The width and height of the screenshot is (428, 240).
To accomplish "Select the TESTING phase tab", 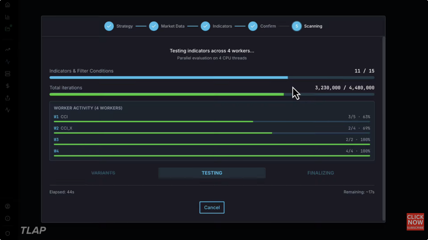I will click(x=212, y=173).
